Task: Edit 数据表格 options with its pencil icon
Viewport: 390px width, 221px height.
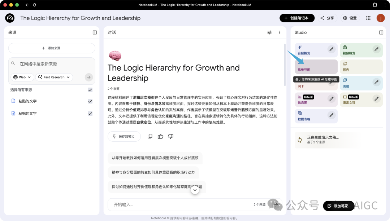Action: [331, 115]
